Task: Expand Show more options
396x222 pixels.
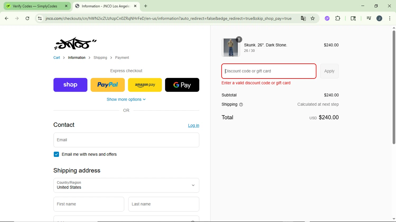Action: (x=126, y=100)
